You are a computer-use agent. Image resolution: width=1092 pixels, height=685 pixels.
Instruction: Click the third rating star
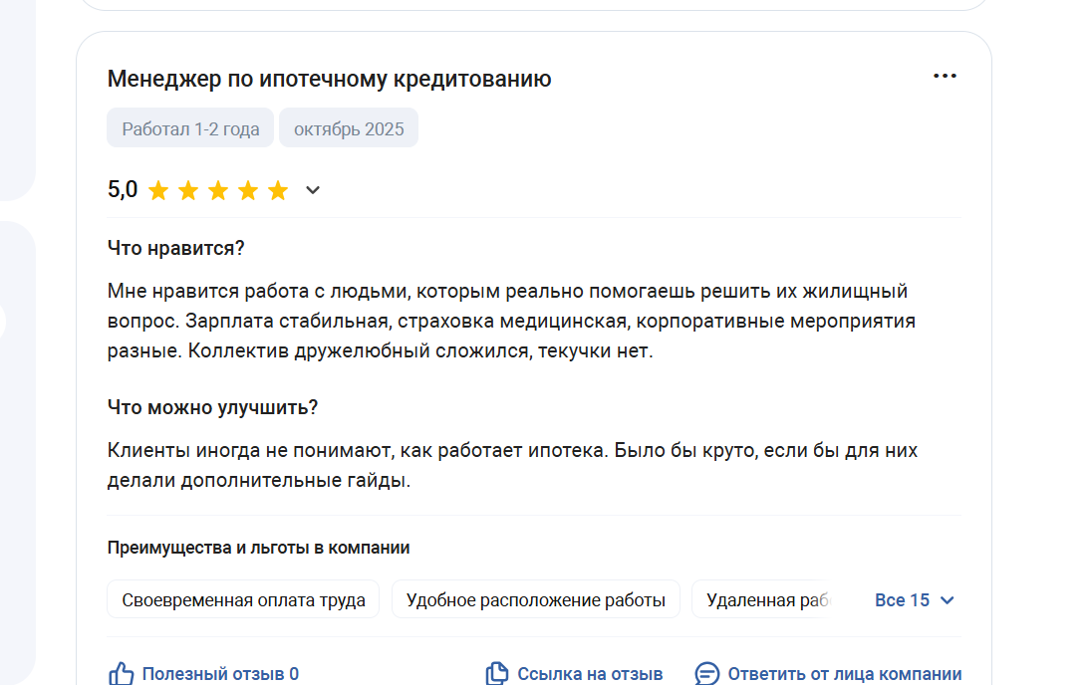(218, 190)
